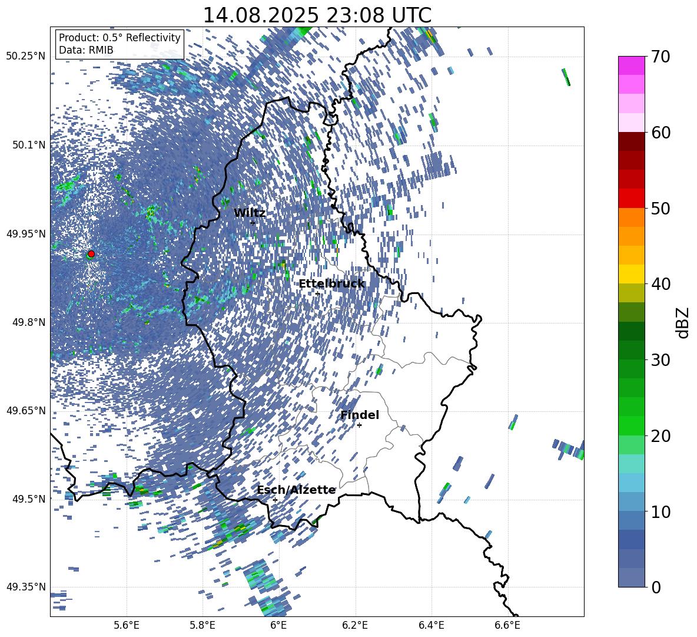Click the 40 colorbar tick label
This screenshot has width=697, height=637.
(661, 284)
